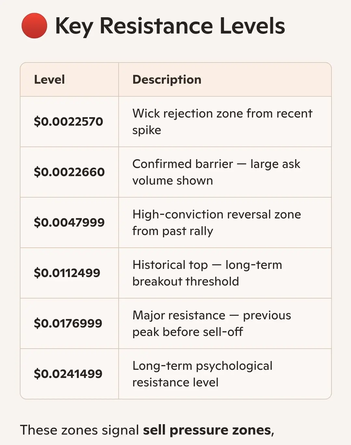
Task: Click Confirmed barrier large ask volume text
Action: pos(216,172)
